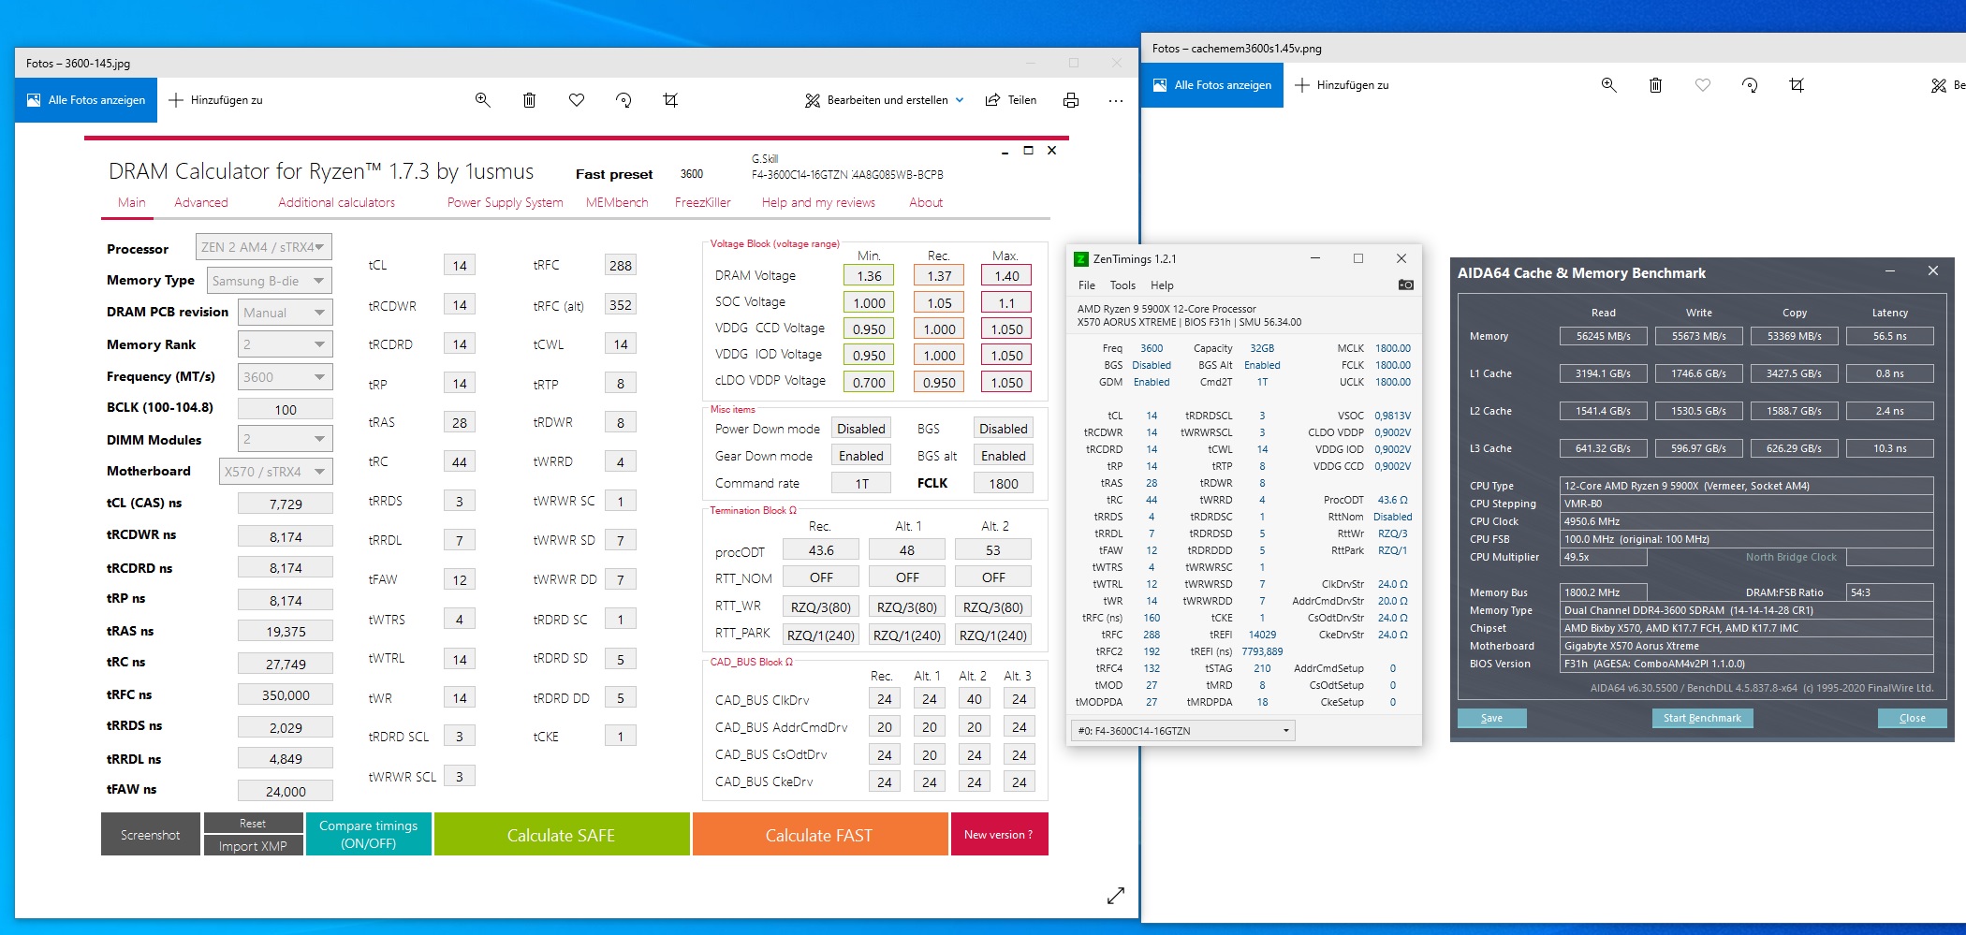The height and width of the screenshot is (935, 1966).
Task: Open the ZenTimings F4-3600C14-16GTZN module dropdown
Action: [x=1183, y=731]
